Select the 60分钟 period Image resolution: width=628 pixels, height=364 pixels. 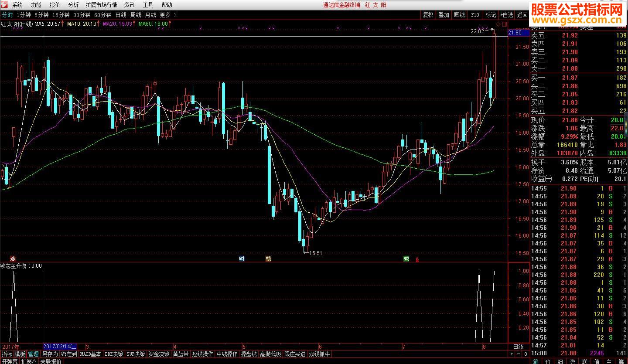[x=103, y=15]
